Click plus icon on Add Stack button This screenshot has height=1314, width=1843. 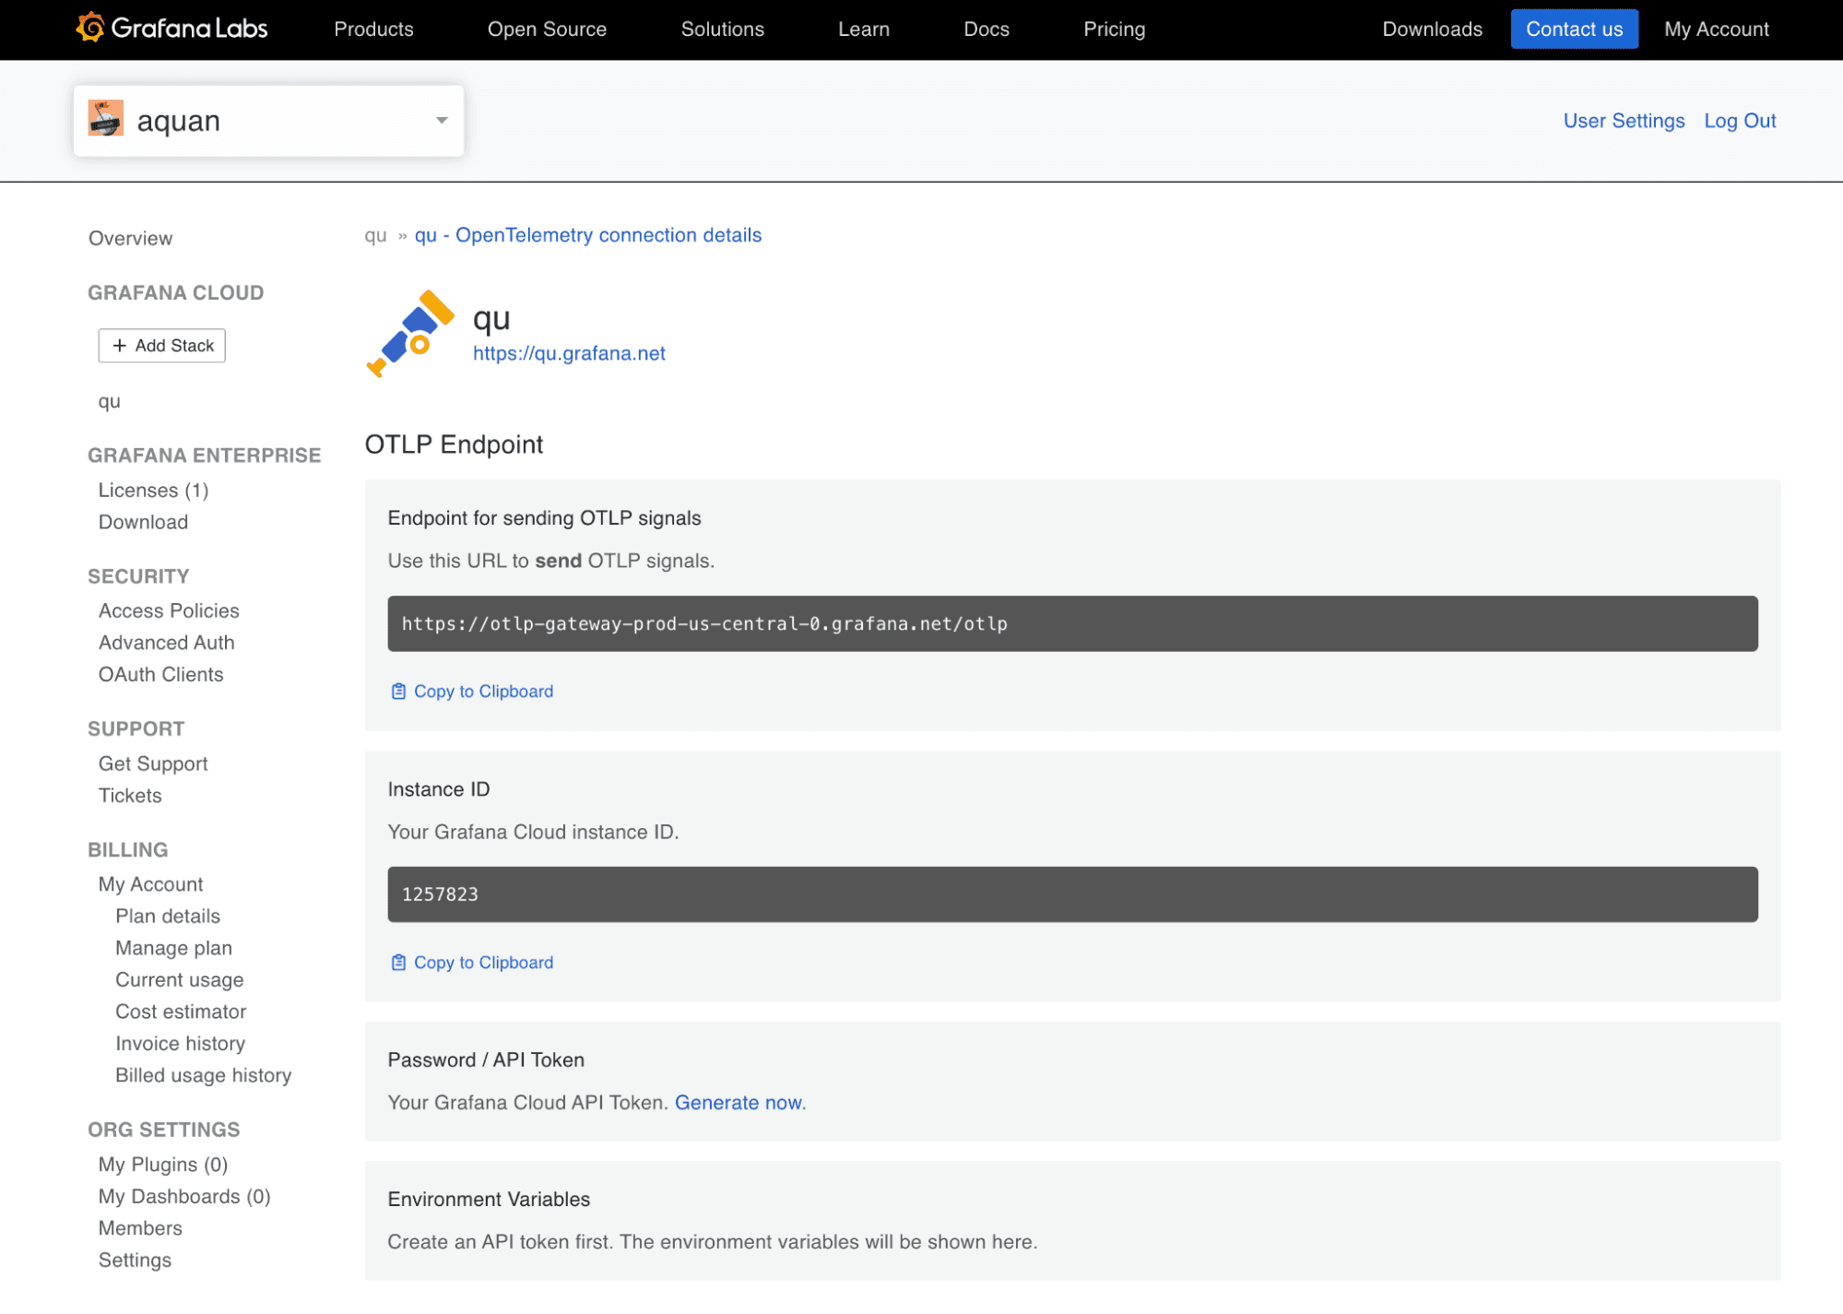point(120,346)
